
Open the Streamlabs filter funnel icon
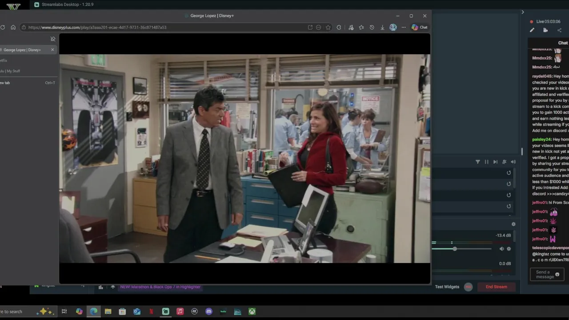478,162
